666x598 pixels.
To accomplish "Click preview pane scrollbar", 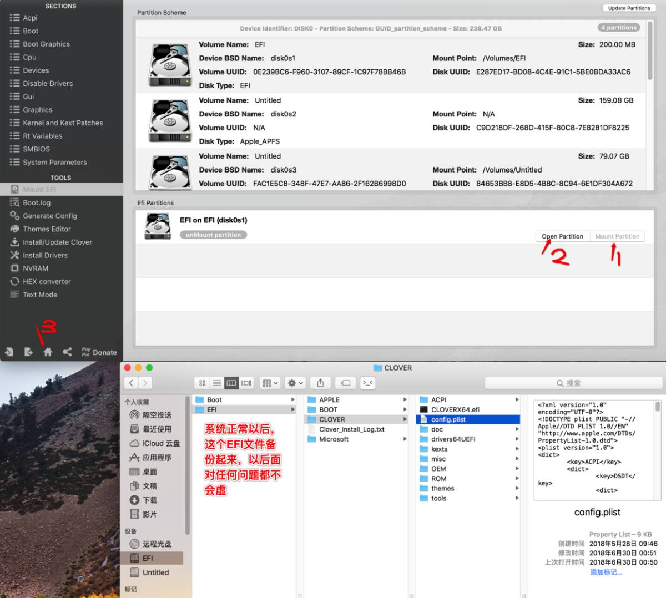I will 658,407.
